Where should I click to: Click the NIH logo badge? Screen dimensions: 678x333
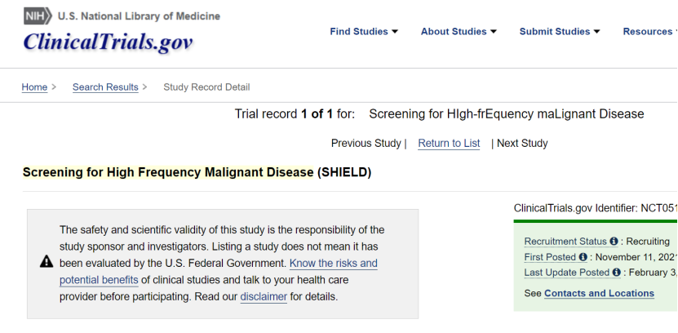38,16
